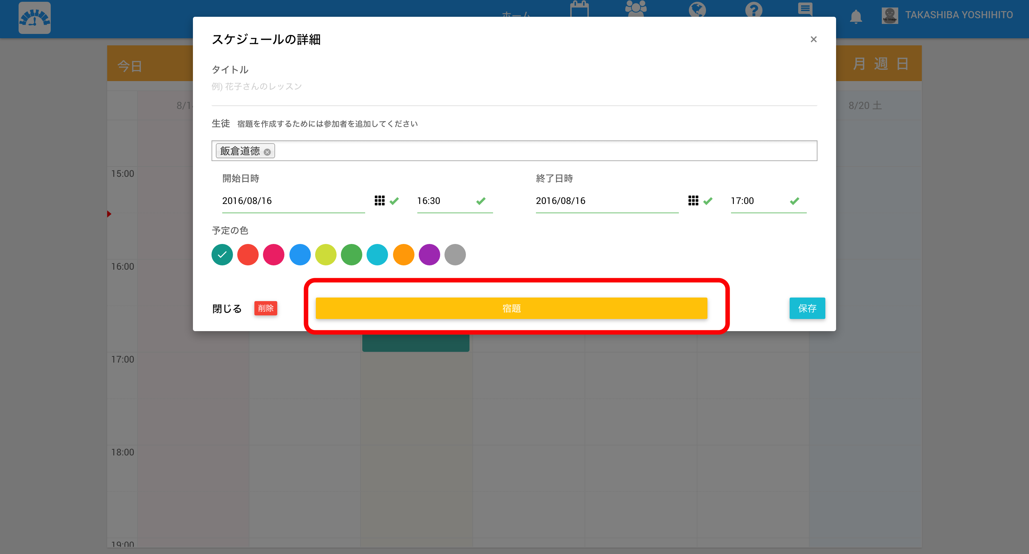Open the chat messages icon in header
The image size is (1029, 554).
[805, 9]
